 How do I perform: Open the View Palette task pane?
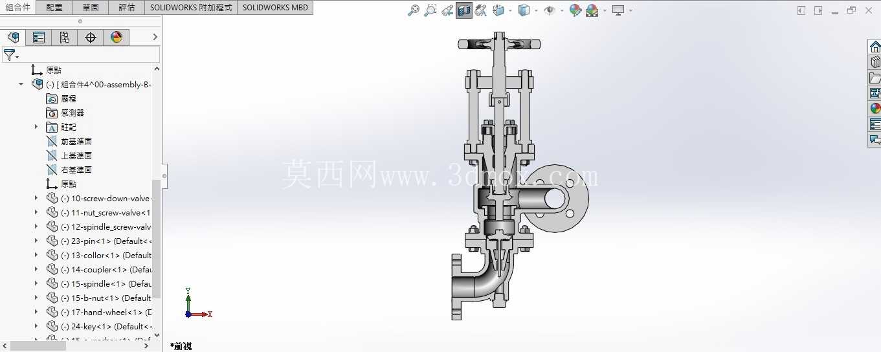[875, 93]
